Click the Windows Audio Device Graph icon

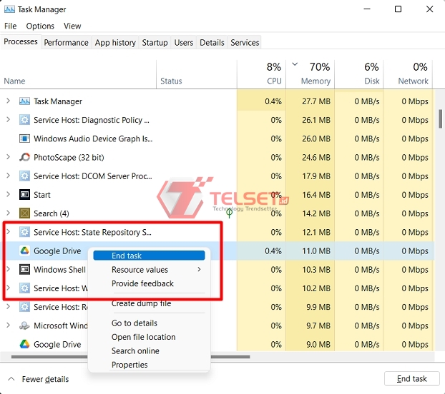click(24, 138)
